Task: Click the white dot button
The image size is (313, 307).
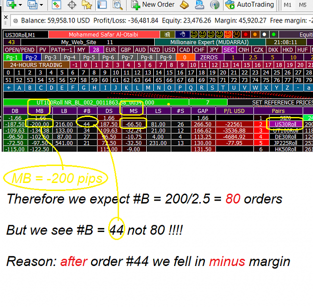Action: click(x=264, y=34)
